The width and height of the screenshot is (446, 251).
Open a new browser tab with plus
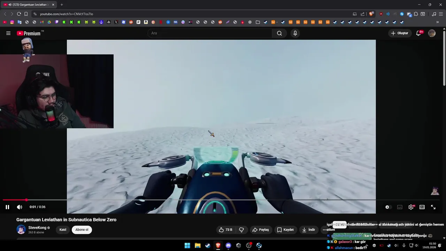[62, 5]
